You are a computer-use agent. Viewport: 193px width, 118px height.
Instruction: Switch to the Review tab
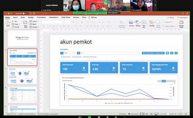click(76, 17)
